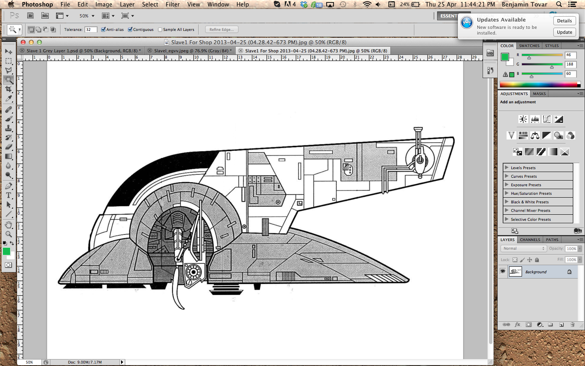Expand Selective Color Presets
This screenshot has width=585, height=366.
click(x=507, y=219)
